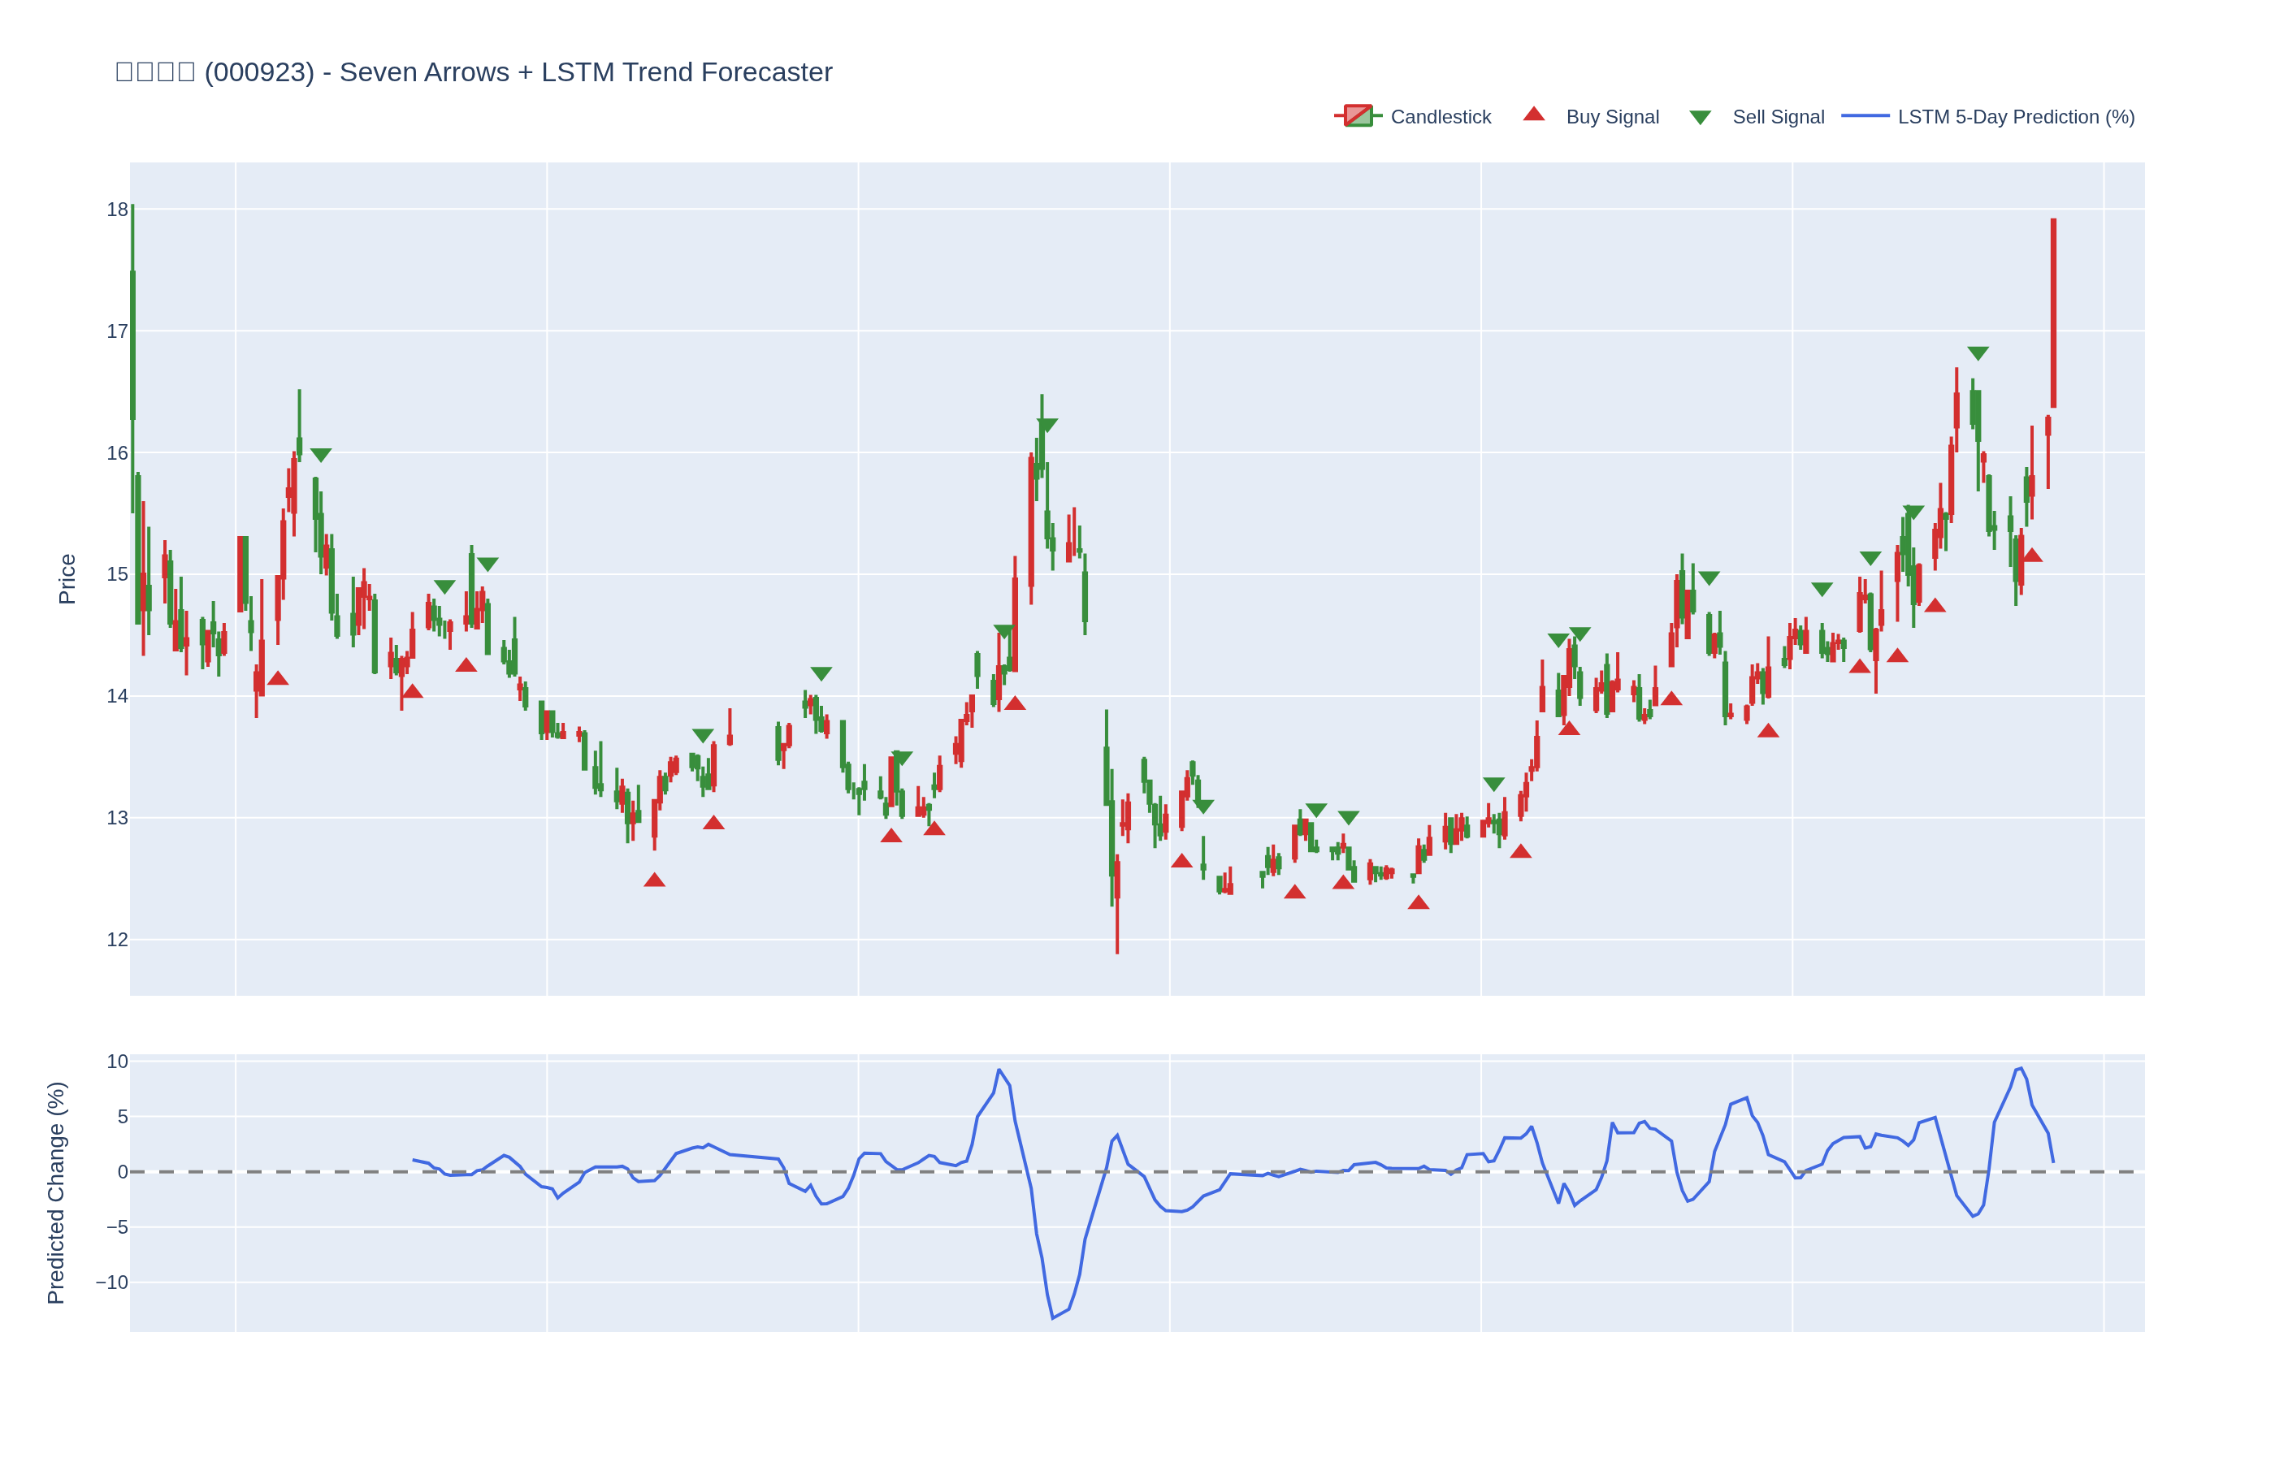Click the deepest trough of the LSTM prediction line
Image resolution: width=2275 pixels, height=1462 pixels.
pos(1052,1317)
